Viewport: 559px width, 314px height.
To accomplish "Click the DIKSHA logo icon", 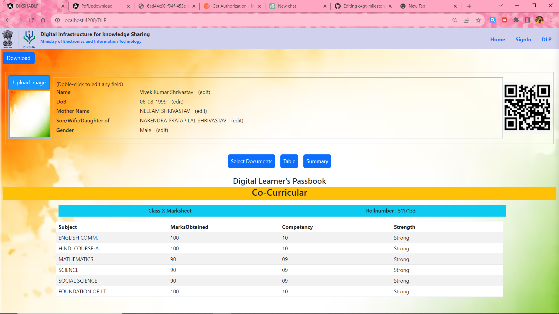I will [29, 39].
